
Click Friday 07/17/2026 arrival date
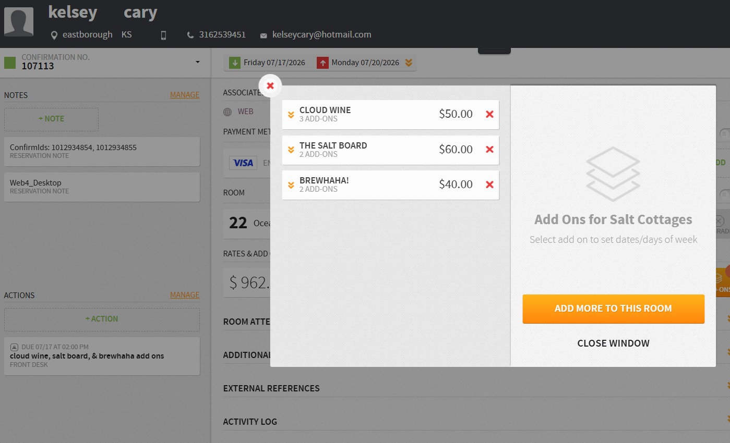coord(274,63)
